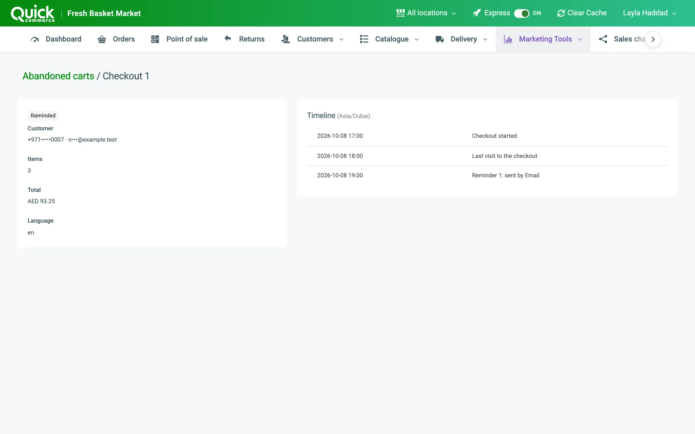Click the 2026-10-08 18:00 timestamp
The image size is (695, 434).
(x=340, y=156)
